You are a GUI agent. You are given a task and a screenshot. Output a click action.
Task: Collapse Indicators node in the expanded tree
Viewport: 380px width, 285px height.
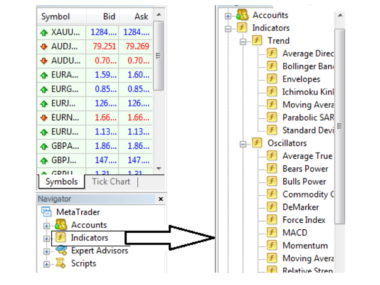228,29
